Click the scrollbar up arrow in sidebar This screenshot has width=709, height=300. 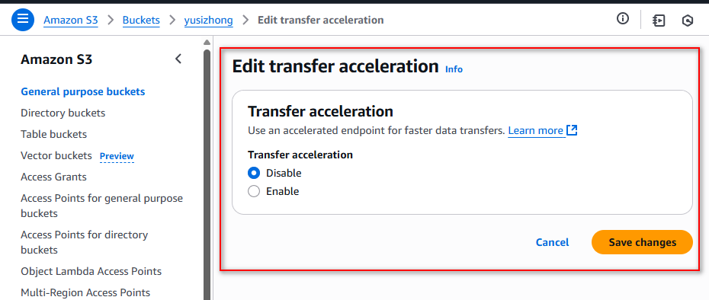[x=207, y=43]
